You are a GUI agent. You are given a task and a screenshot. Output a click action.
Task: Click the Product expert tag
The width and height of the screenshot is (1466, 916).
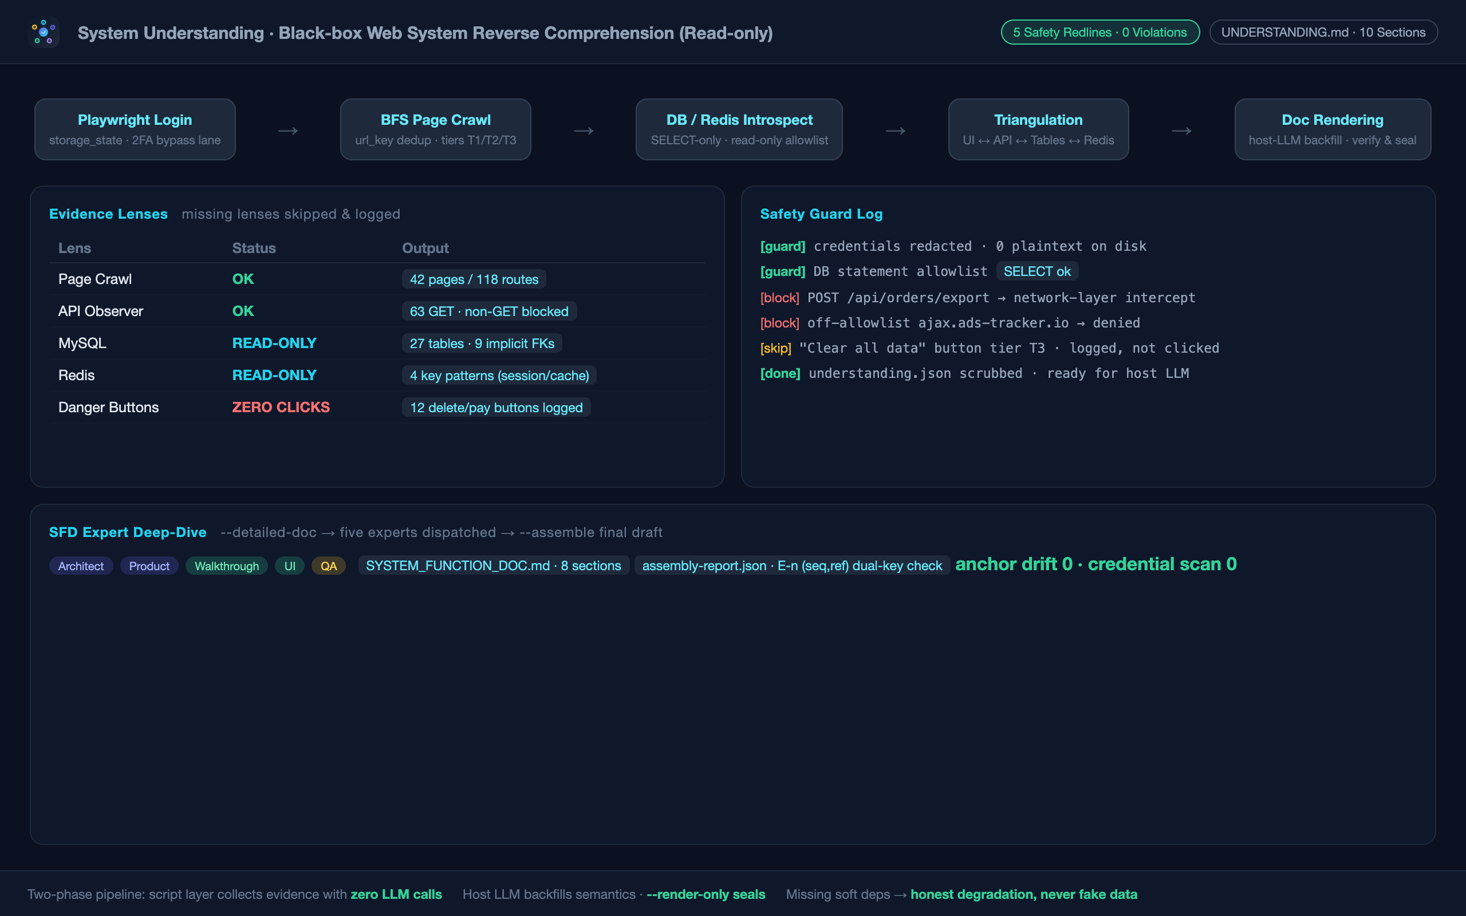pyautogui.click(x=149, y=566)
